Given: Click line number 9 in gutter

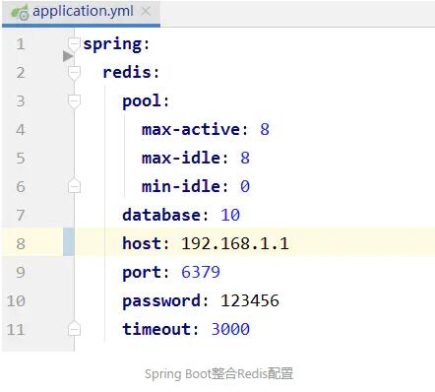Looking at the screenshot, I should [x=21, y=273].
